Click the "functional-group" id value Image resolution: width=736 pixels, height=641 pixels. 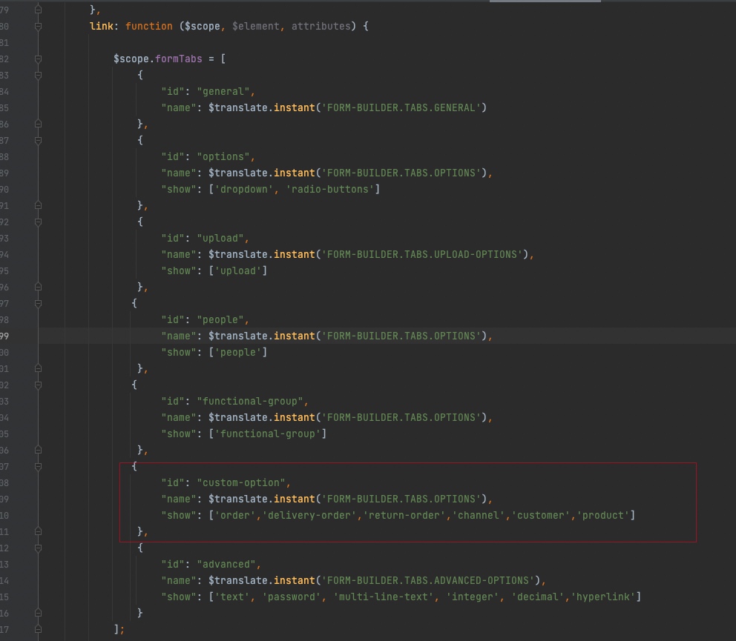tap(250, 402)
